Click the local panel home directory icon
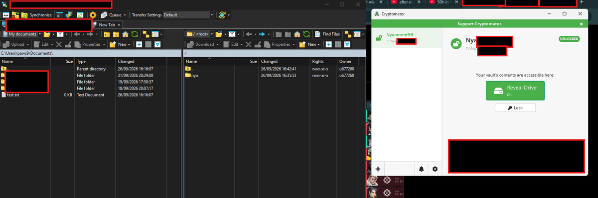Screen dimensions: 598x198 click(125, 34)
